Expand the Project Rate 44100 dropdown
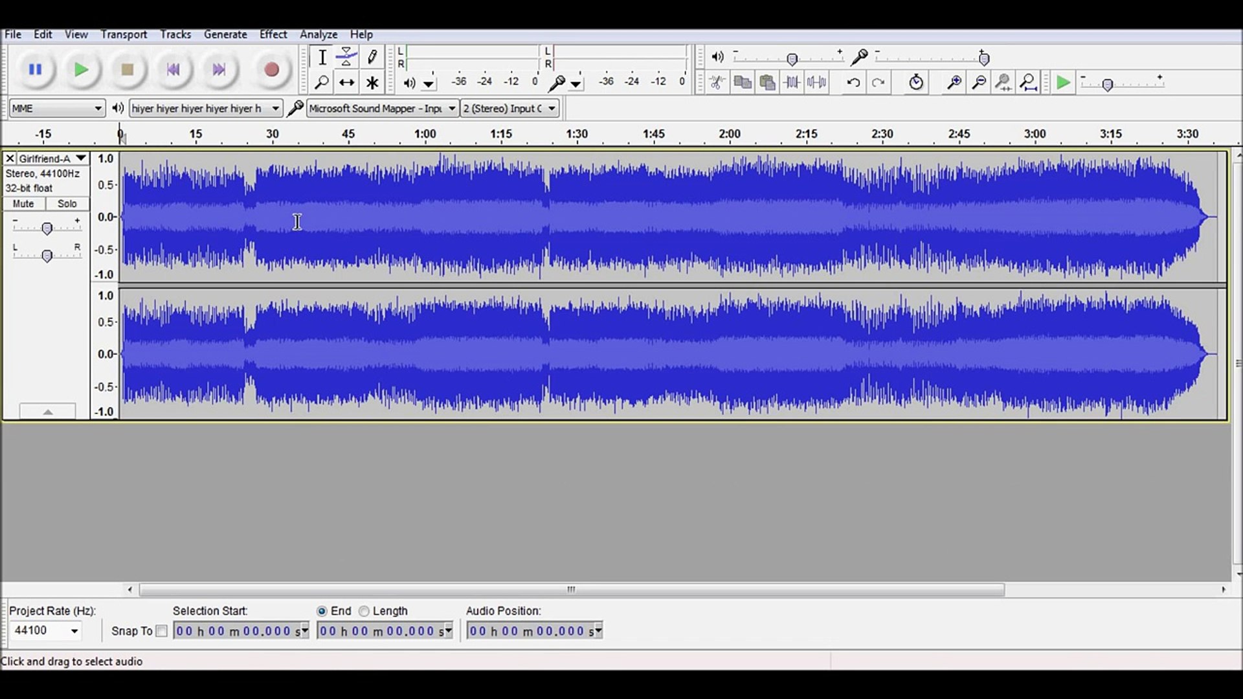Image resolution: width=1243 pixels, height=699 pixels. pyautogui.click(x=74, y=631)
